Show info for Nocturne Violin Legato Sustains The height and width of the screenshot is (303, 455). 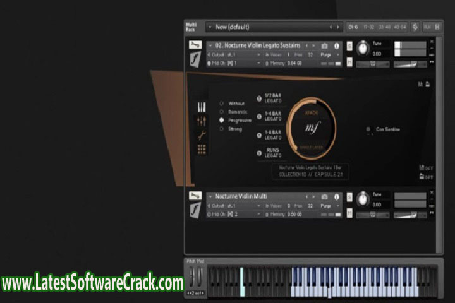[x=337, y=46]
